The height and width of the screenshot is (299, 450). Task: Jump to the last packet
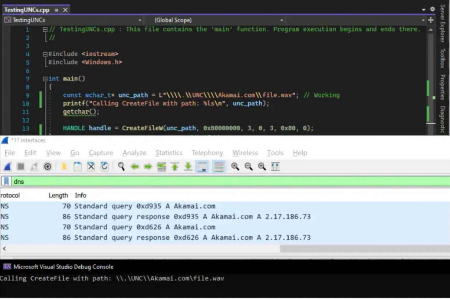(188, 167)
